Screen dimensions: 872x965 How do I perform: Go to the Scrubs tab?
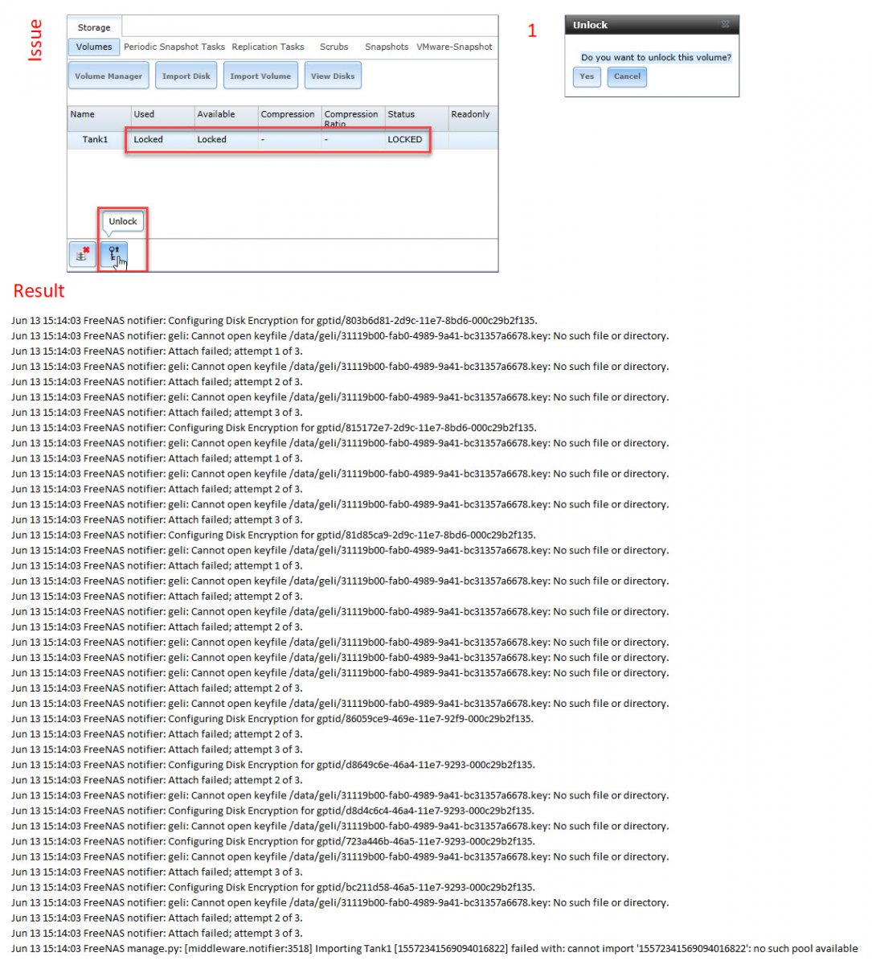(x=334, y=47)
